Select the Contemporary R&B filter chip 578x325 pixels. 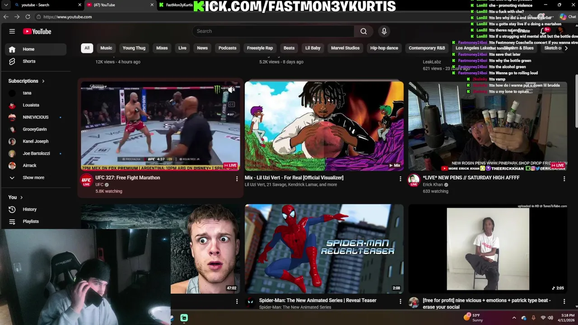tap(427, 48)
